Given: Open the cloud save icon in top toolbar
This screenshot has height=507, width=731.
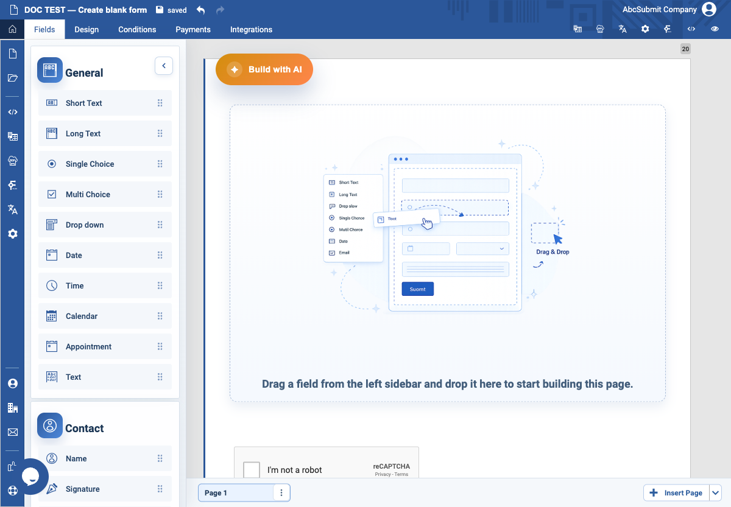Looking at the screenshot, I should (x=600, y=29).
